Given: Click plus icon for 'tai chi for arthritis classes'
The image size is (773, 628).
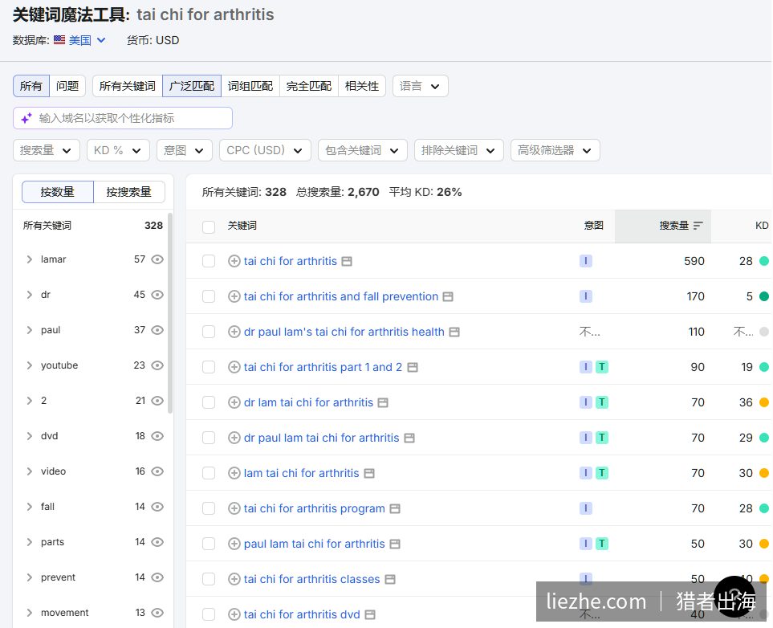Looking at the screenshot, I should click(234, 579).
